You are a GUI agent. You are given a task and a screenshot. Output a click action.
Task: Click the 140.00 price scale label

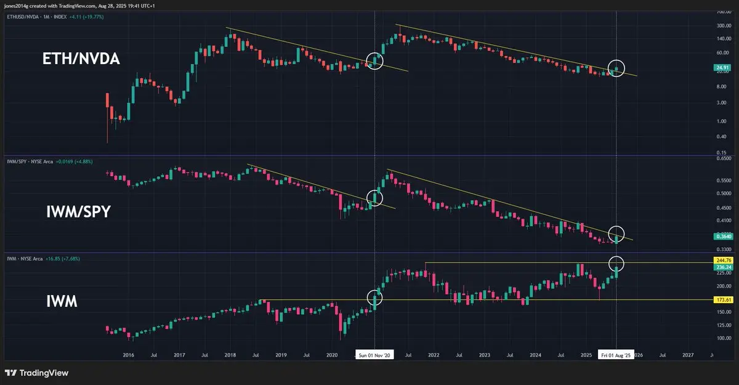(723, 39)
